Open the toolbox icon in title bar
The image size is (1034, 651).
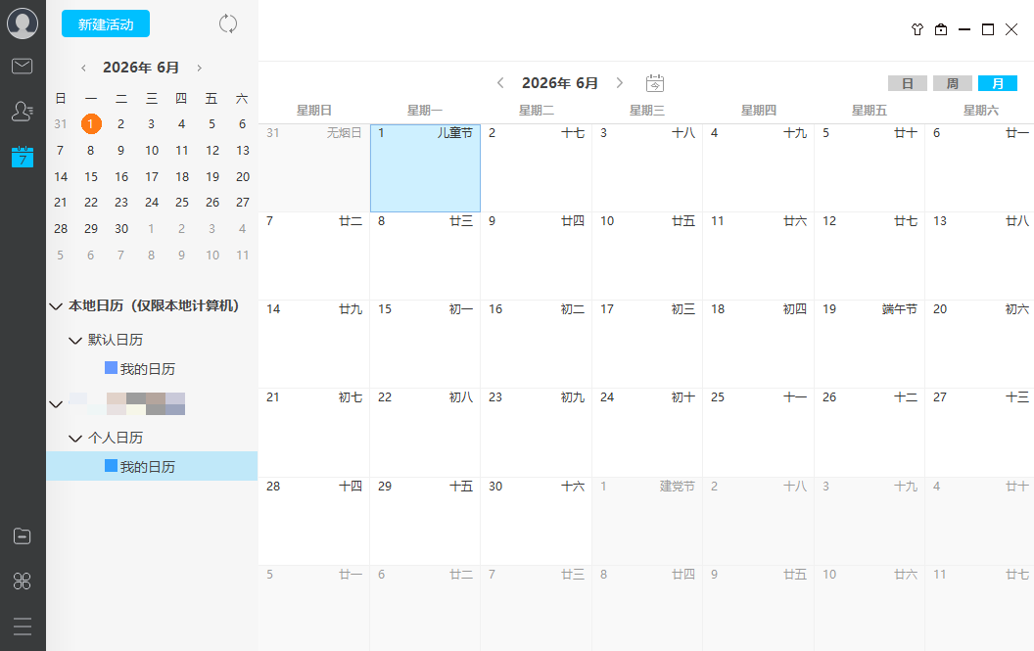941,29
